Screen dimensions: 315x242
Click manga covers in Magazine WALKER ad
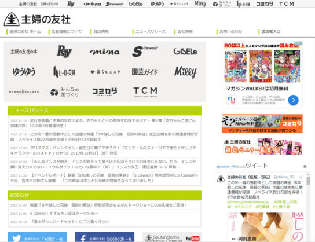click(x=262, y=66)
